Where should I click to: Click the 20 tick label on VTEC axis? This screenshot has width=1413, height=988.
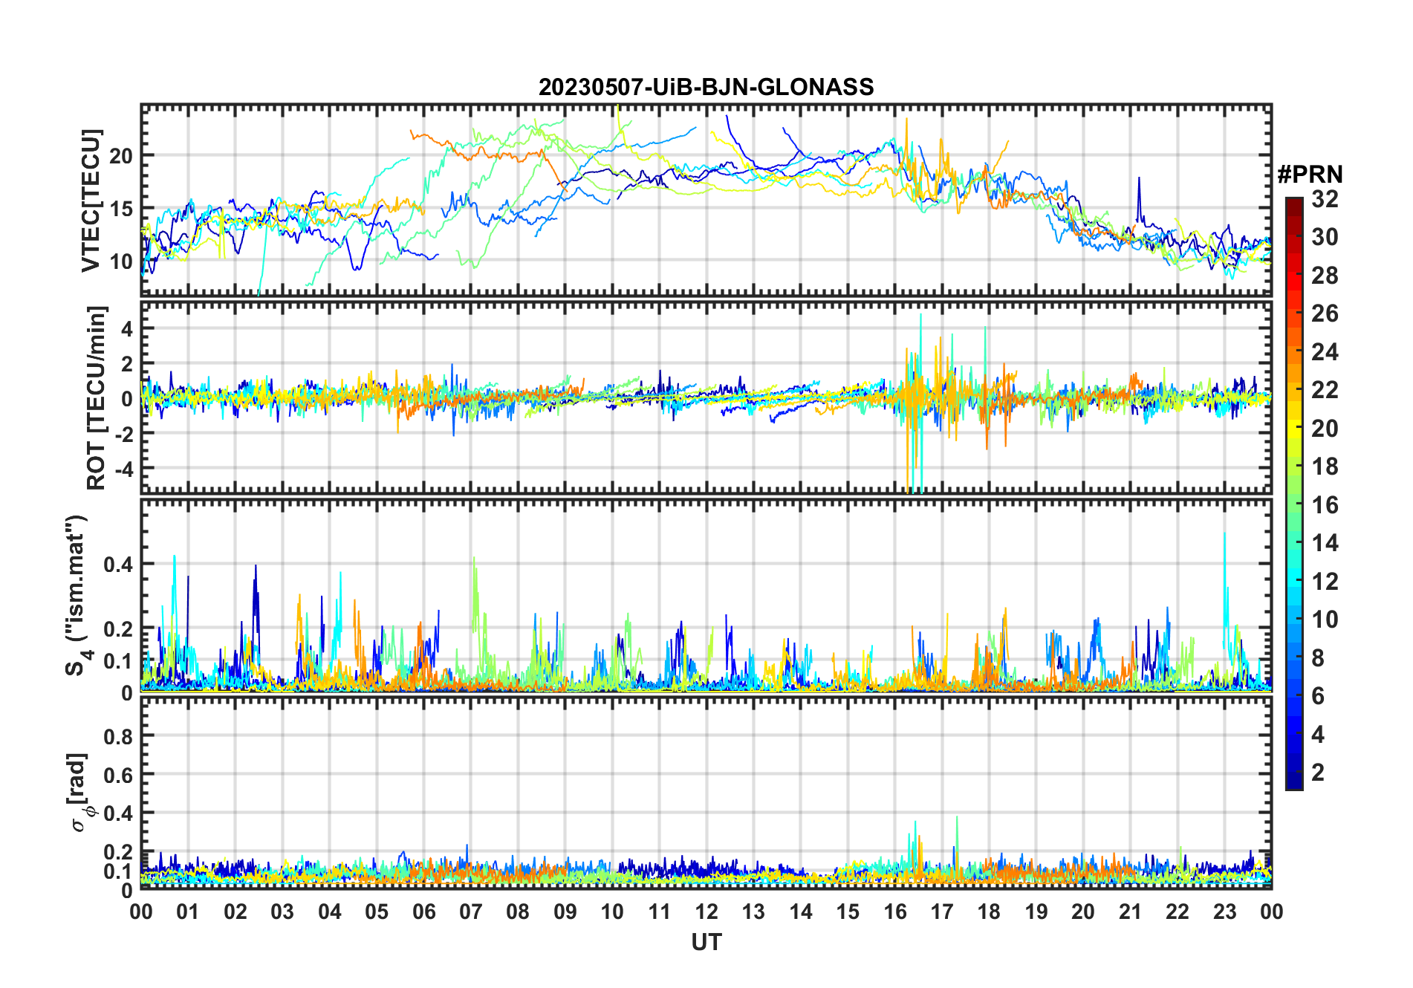(121, 156)
